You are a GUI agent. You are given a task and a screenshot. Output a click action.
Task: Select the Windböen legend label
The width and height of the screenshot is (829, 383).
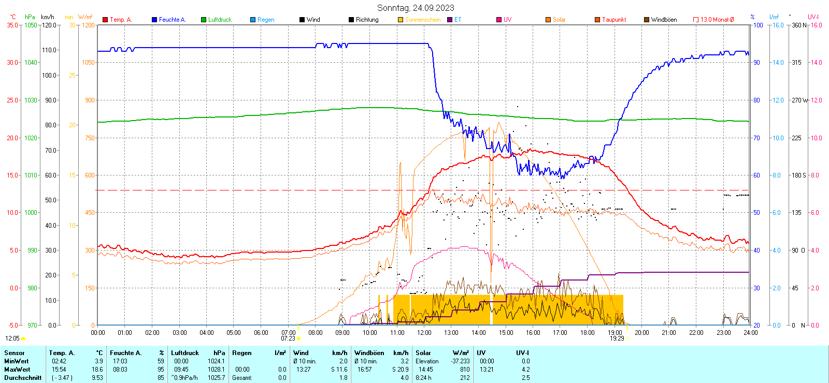tap(664, 20)
